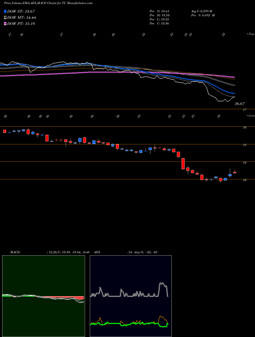Open the ADX indicator chart thumbnail
This screenshot has width=255, height=337.
[x=131, y=296]
